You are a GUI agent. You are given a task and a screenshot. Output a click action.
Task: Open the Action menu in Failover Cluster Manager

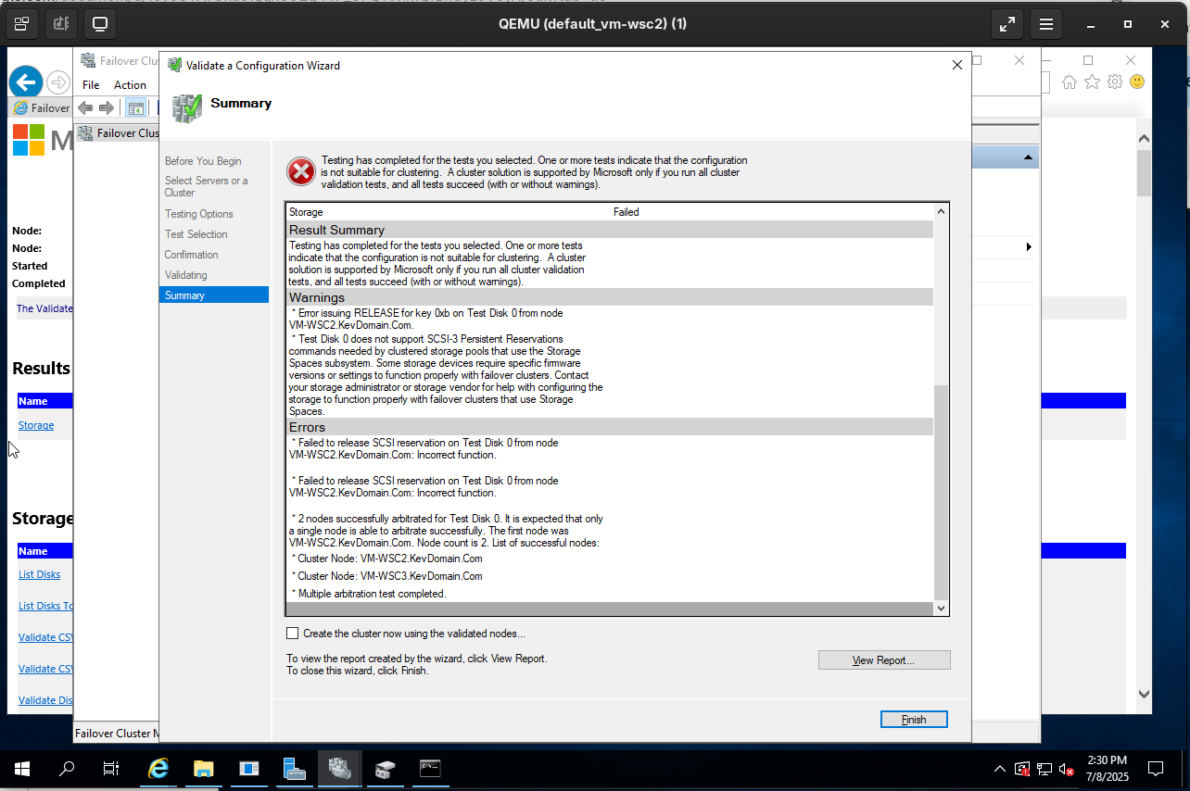click(x=130, y=84)
